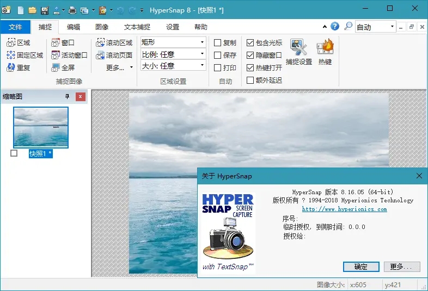
Task: Click the save floppy disk icon
Action: pyautogui.click(x=45, y=10)
